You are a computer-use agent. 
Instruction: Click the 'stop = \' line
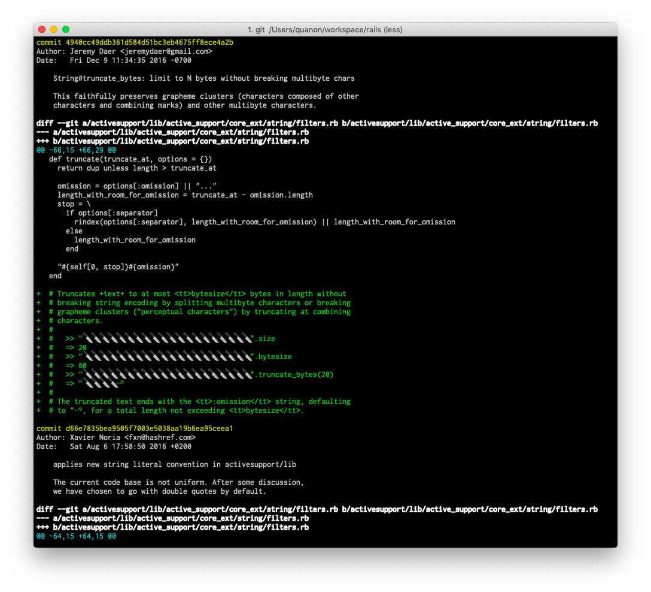[x=74, y=204]
